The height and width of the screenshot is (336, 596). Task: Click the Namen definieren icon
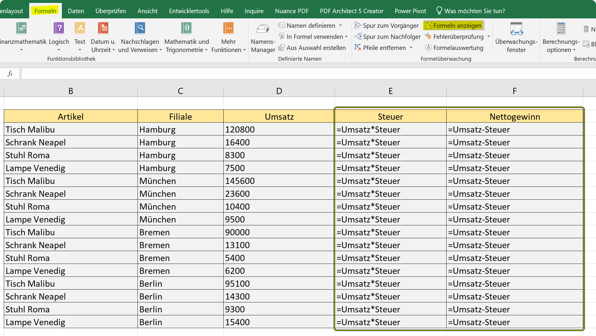[x=282, y=25]
